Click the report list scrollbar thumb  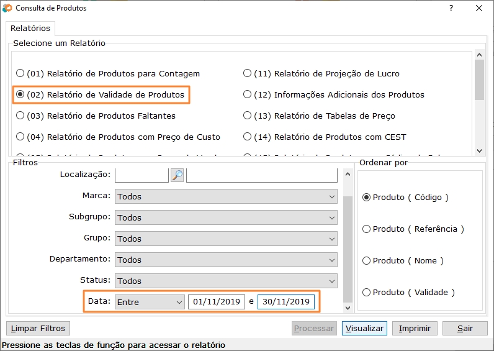[480, 80]
